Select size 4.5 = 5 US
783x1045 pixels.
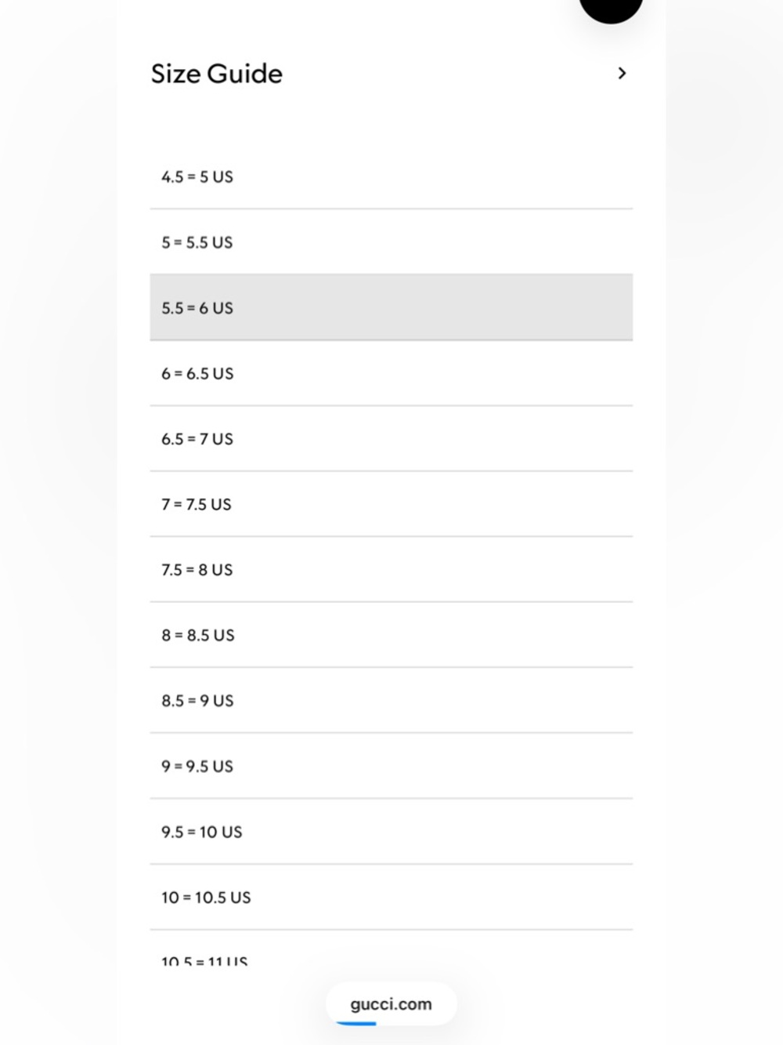(x=391, y=176)
